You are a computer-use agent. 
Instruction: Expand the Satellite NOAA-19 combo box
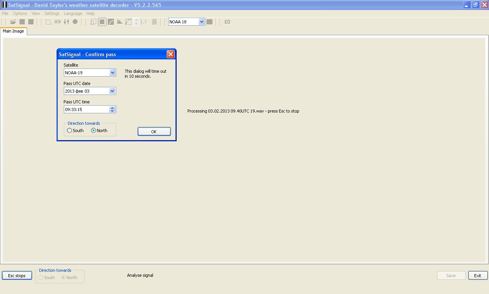(112, 72)
